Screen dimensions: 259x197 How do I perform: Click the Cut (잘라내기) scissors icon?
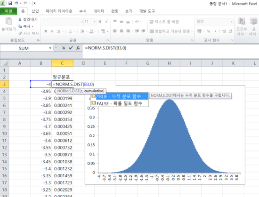(x=20, y=19)
